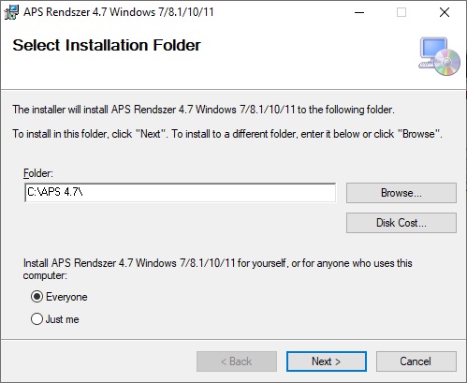Click the 'installer will install' description line
The height and width of the screenshot is (383, 467).
click(203, 110)
